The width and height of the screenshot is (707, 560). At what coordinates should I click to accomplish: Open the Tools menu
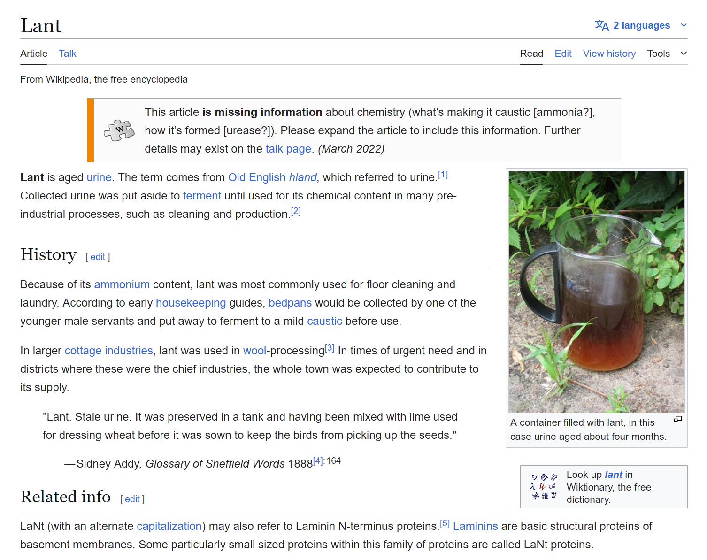[658, 54]
